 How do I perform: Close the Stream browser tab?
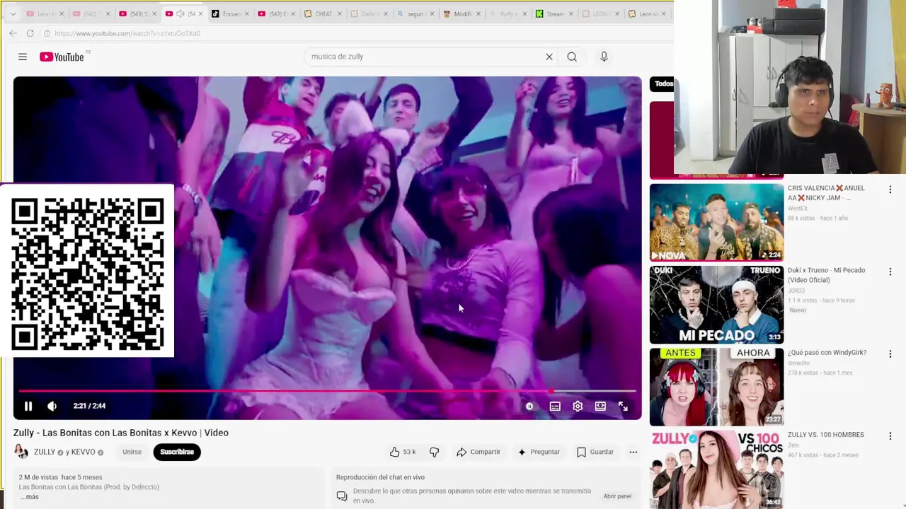[x=570, y=13]
